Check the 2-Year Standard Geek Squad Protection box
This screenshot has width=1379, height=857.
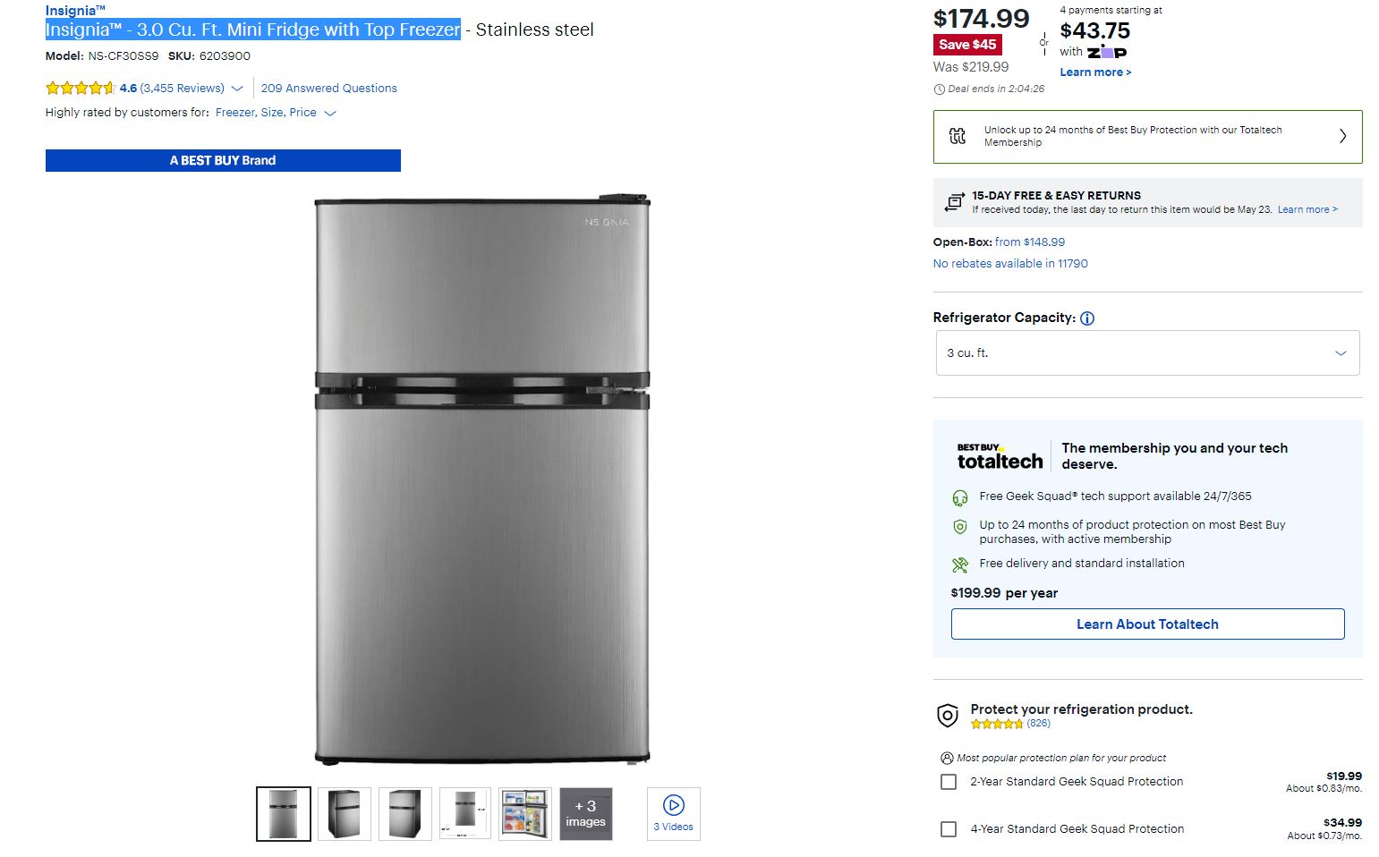click(949, 782)
